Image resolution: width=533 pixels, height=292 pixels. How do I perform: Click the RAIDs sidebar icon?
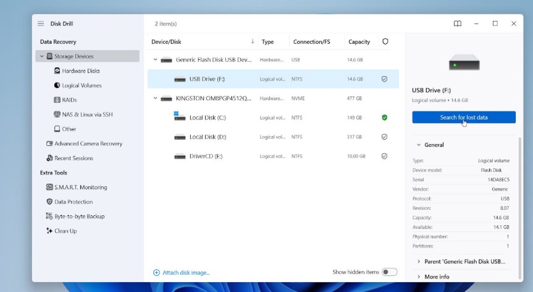click(57, 100)
